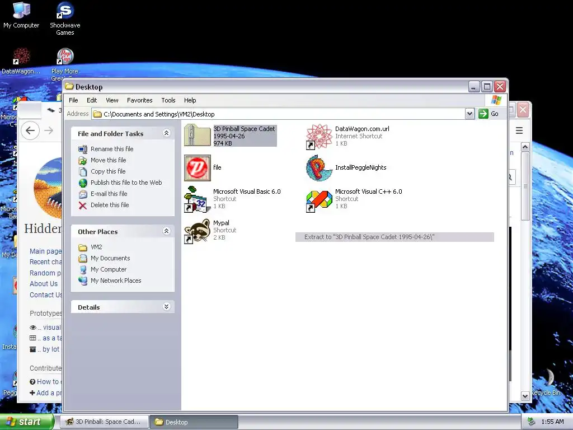Click the Shockwave Games desktop icon
This screenshot has width=573, height=430.
click(x=65, y=10)
